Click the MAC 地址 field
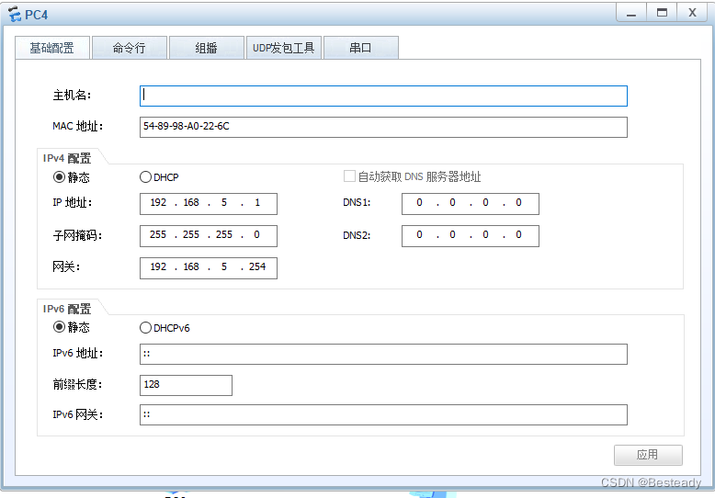 (383, 127)
